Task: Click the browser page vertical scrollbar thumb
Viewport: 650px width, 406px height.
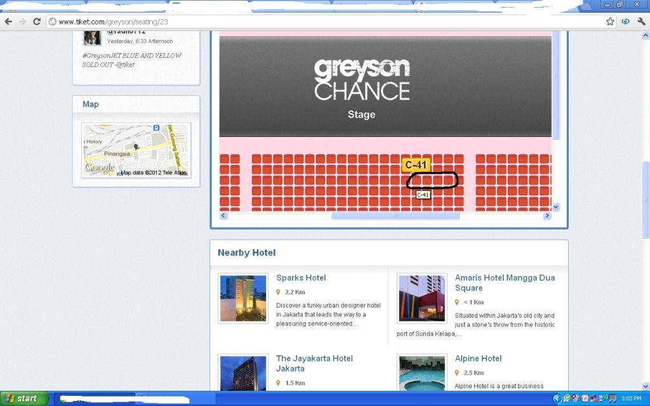Action: coord(646,200)
